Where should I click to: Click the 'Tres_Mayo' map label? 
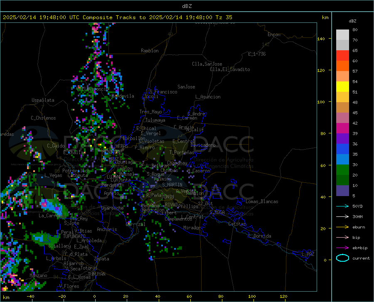click(x=150, y=112)
